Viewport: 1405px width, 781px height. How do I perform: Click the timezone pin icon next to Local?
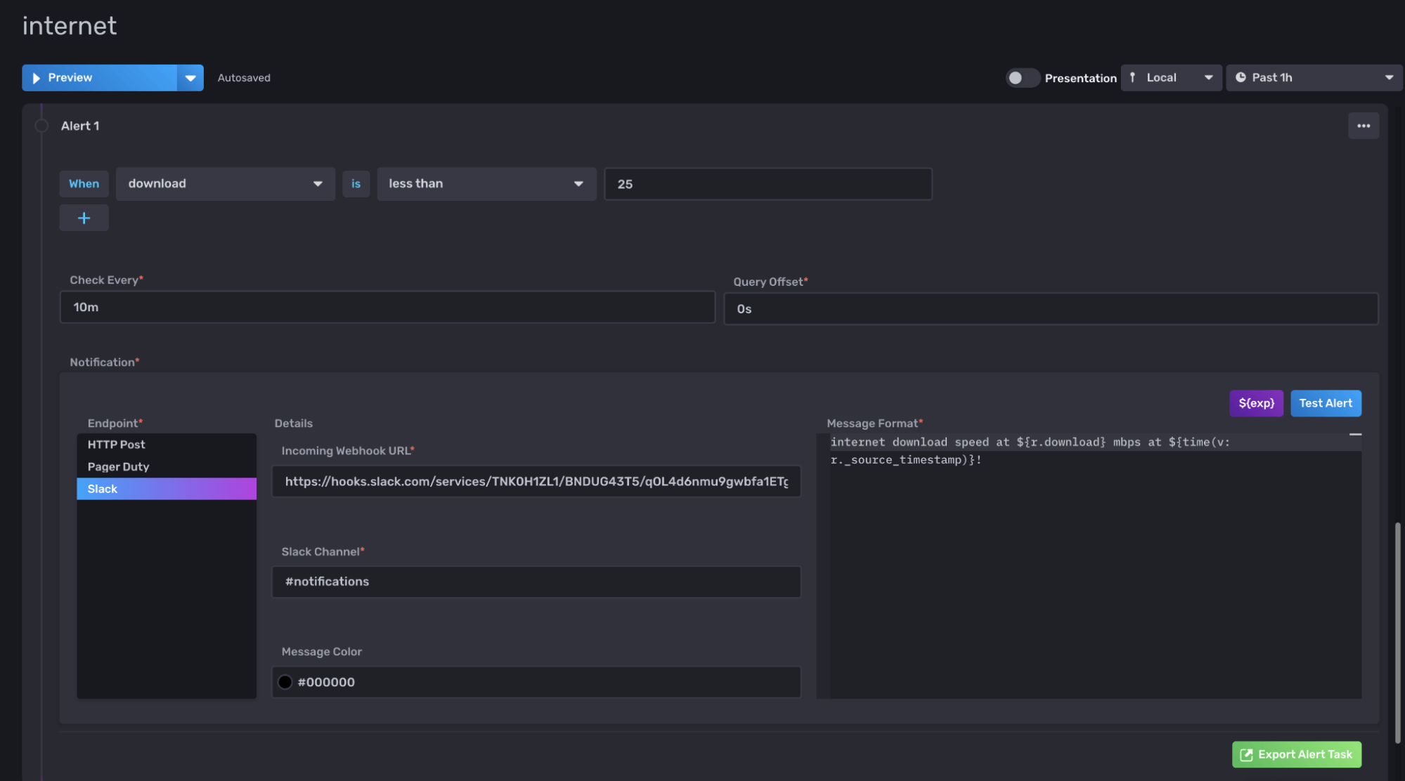point(1132,77)
